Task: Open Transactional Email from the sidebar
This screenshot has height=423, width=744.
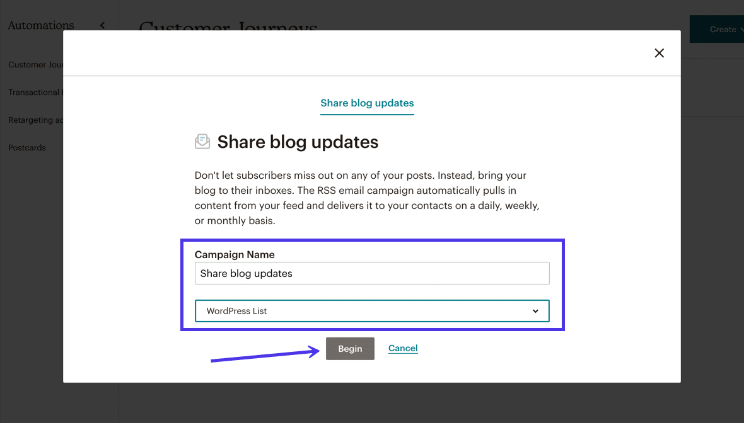Action: pyautogui.click(x=37, y=92)
